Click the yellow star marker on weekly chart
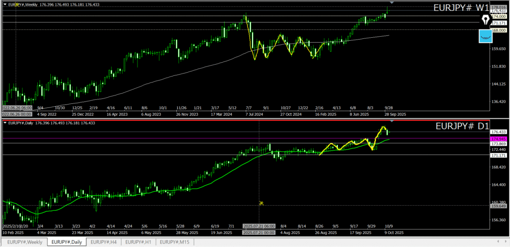This screenshot has height=247, width=510. coord(17,4)
